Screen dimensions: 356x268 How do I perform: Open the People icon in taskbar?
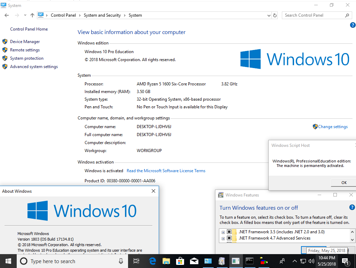pos(282,261)
